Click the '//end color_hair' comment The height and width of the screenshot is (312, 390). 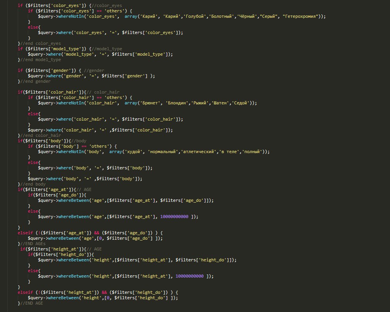click(40, 136)
